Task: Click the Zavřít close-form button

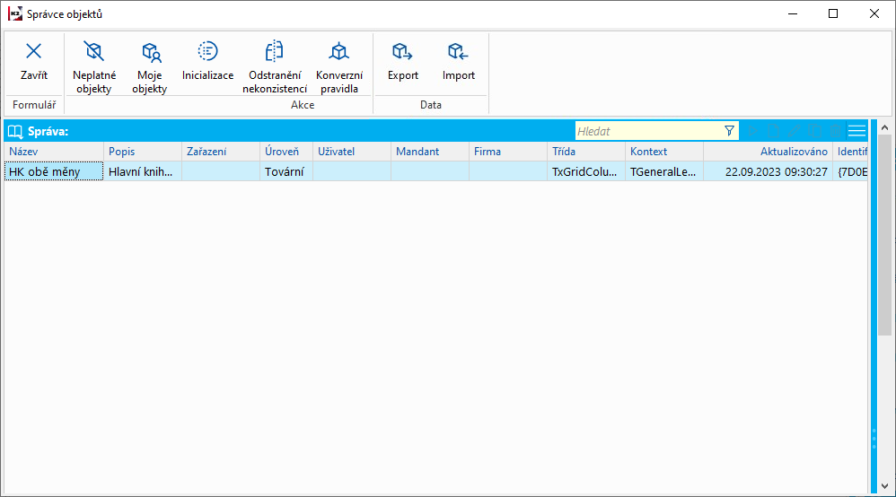Action: click(34, 62)
